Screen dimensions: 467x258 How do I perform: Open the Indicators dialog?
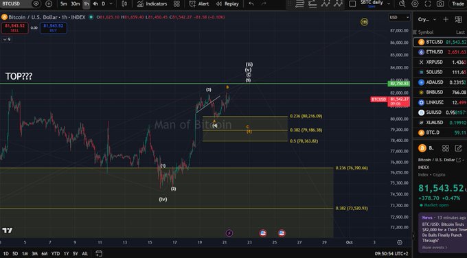[152, 4]
